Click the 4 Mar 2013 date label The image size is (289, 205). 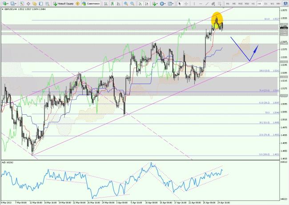coord(6,203)
